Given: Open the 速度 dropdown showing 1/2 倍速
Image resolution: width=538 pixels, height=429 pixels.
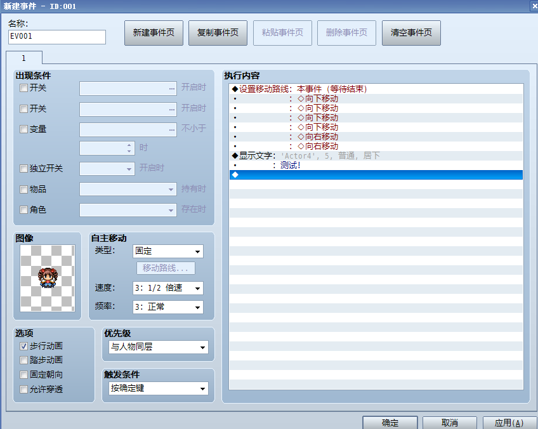Looking at the screenshot, I should [x=167, y=288].
